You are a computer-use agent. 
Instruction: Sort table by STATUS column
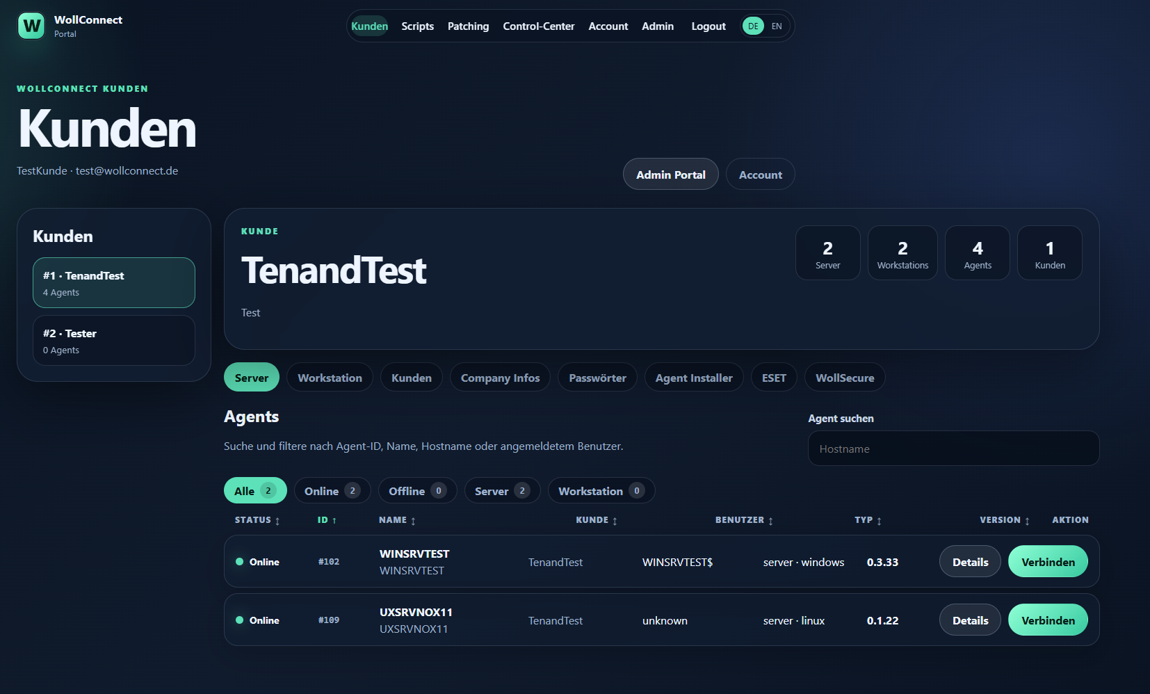pos(257,520)
